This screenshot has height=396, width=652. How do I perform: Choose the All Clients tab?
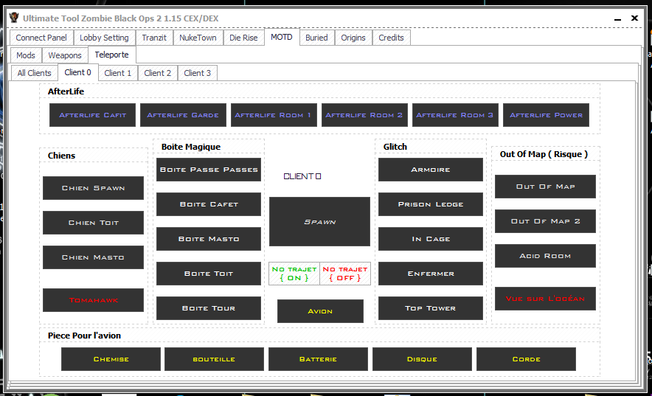coord(34,73)
